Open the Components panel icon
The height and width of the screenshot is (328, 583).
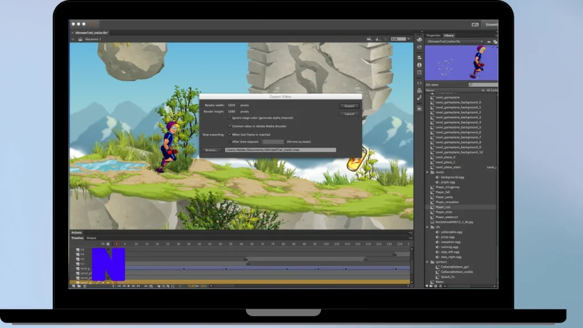[420, 91]
